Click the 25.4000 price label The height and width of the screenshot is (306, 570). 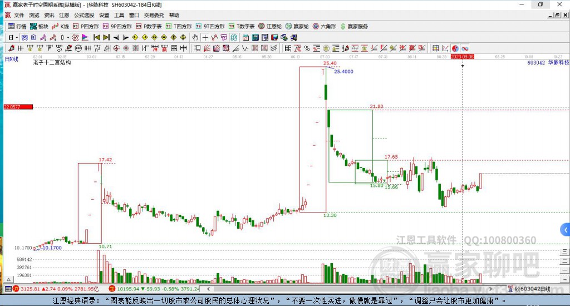tap(343, 72)
